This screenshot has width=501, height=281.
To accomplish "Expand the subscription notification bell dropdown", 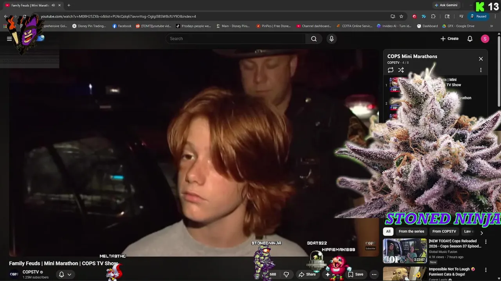I will (x=65, y=274).
